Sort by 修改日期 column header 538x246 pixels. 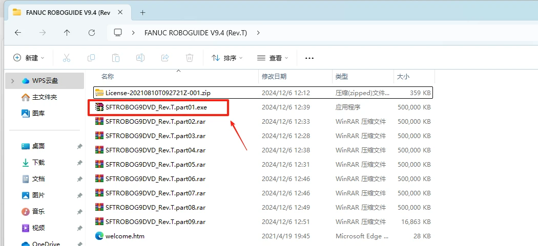pyautogui.click(x=274, y=76)
